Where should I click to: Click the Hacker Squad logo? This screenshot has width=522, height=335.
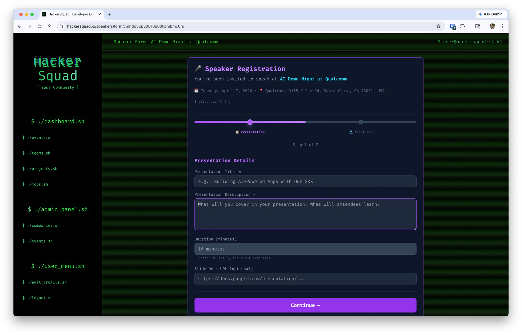[x=58, y=69]
